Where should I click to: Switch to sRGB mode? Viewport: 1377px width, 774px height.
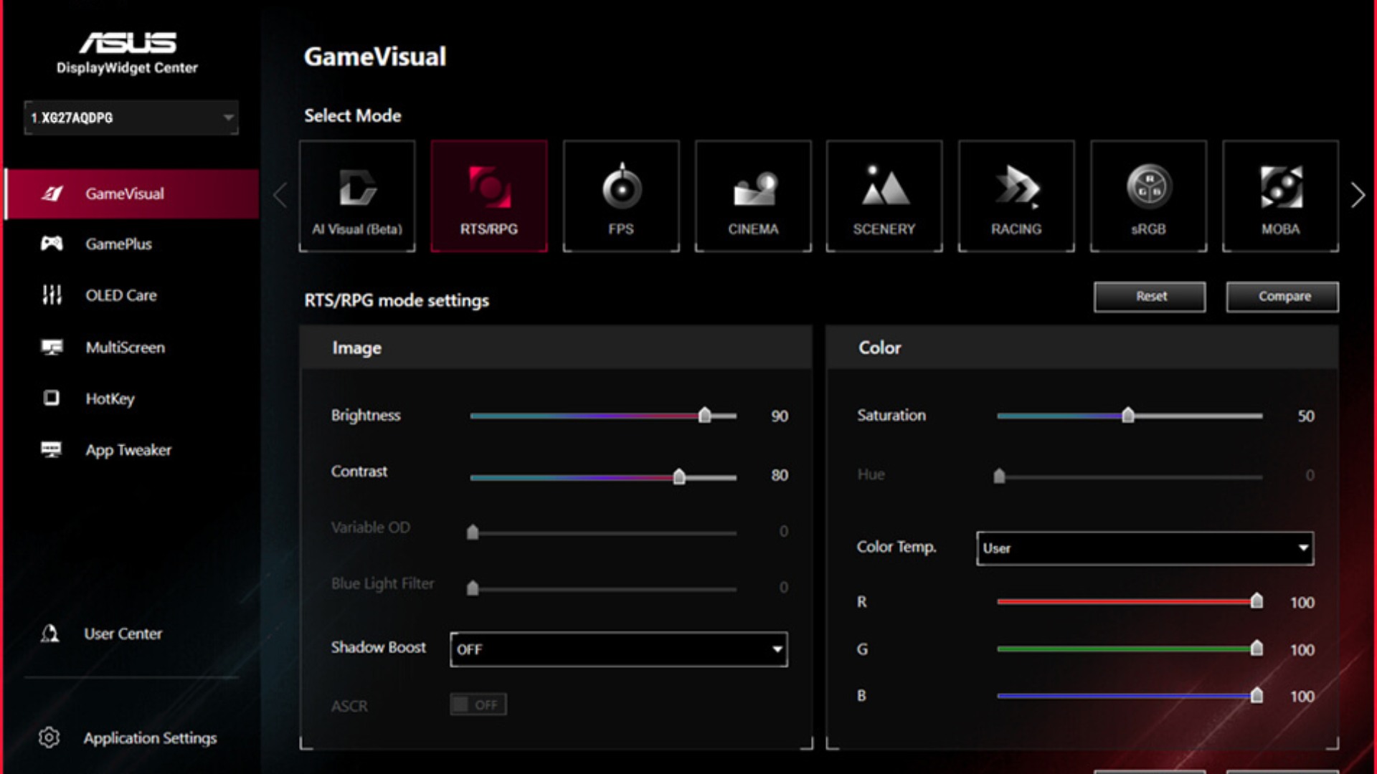[x=1147, y=195]
